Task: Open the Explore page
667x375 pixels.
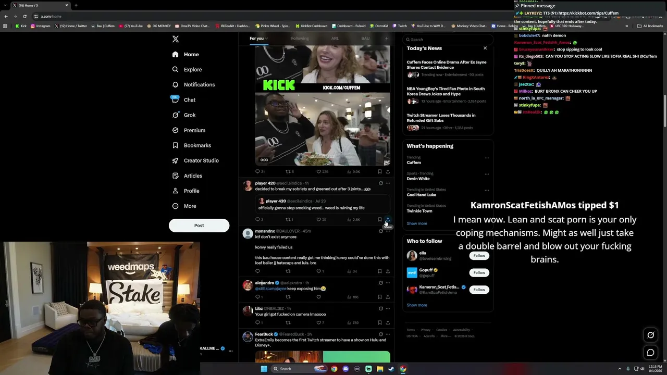Action: click(187, 69)
